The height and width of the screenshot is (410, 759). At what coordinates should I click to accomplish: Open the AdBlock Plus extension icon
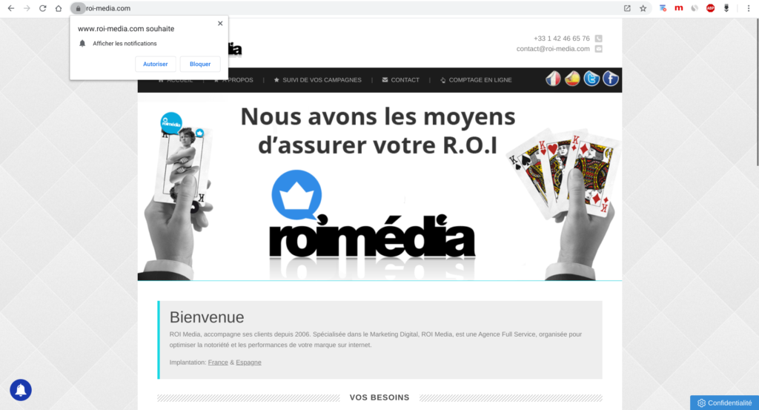point(710,8)
